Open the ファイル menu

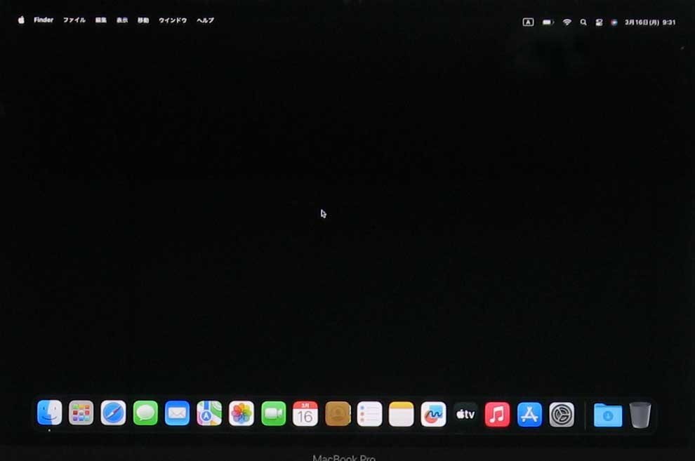tap(74, 20)
